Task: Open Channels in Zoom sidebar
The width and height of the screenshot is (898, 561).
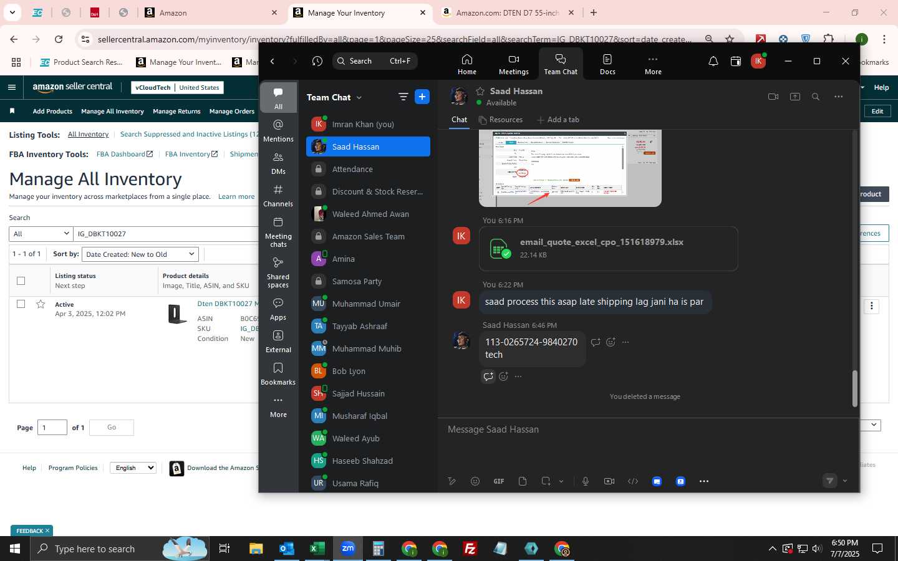Action: [278, 196]
